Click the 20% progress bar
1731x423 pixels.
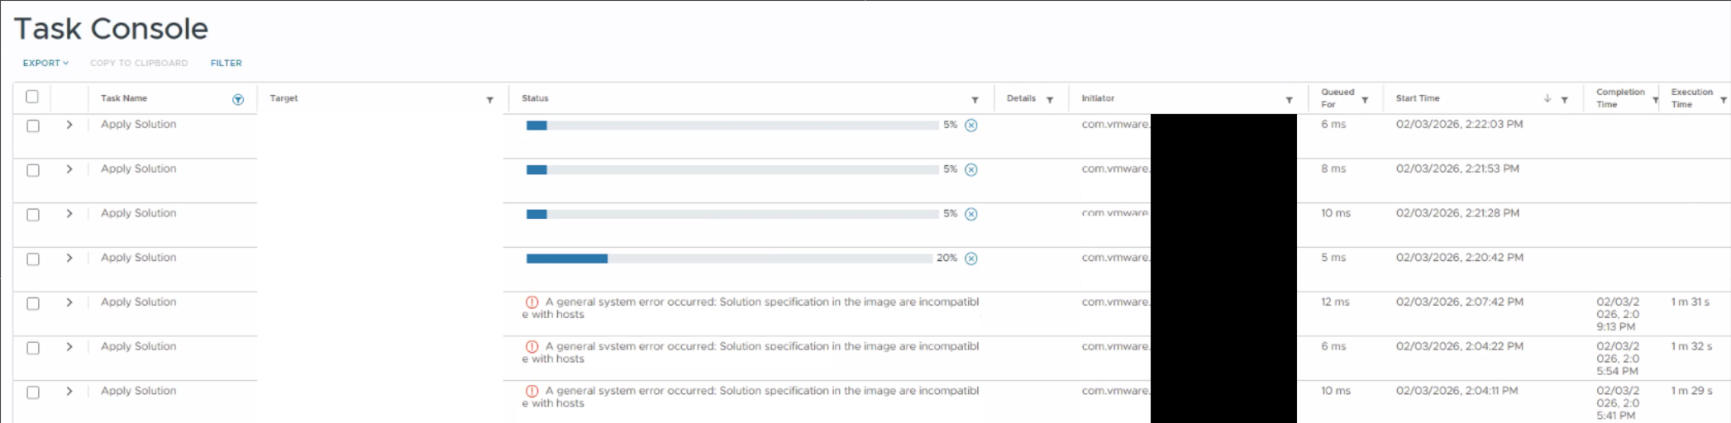coord(729,259)
